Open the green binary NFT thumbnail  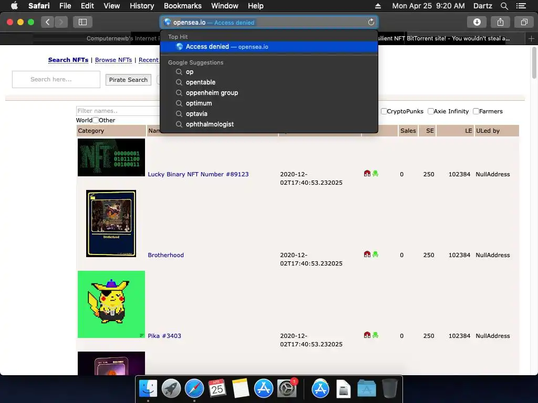[x=111, y=157]
